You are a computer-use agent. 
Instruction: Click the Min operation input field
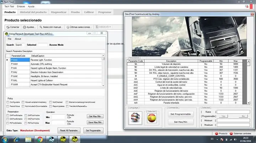click(x=58, y=117)
